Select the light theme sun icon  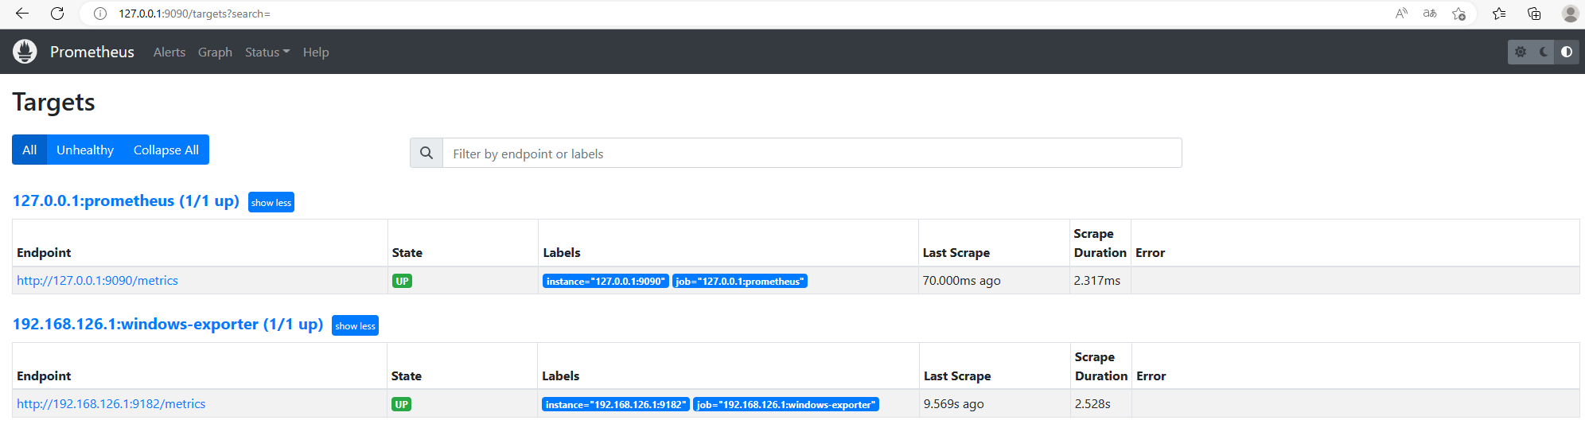(x=1521, y=52)
